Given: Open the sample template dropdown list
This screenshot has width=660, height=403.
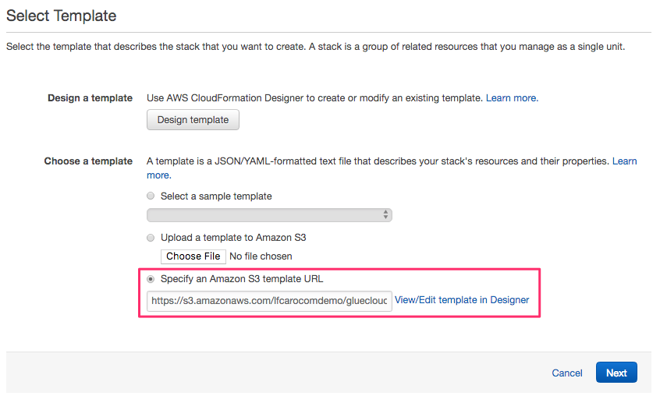Looking at the screenshot, I should (269, 215).
